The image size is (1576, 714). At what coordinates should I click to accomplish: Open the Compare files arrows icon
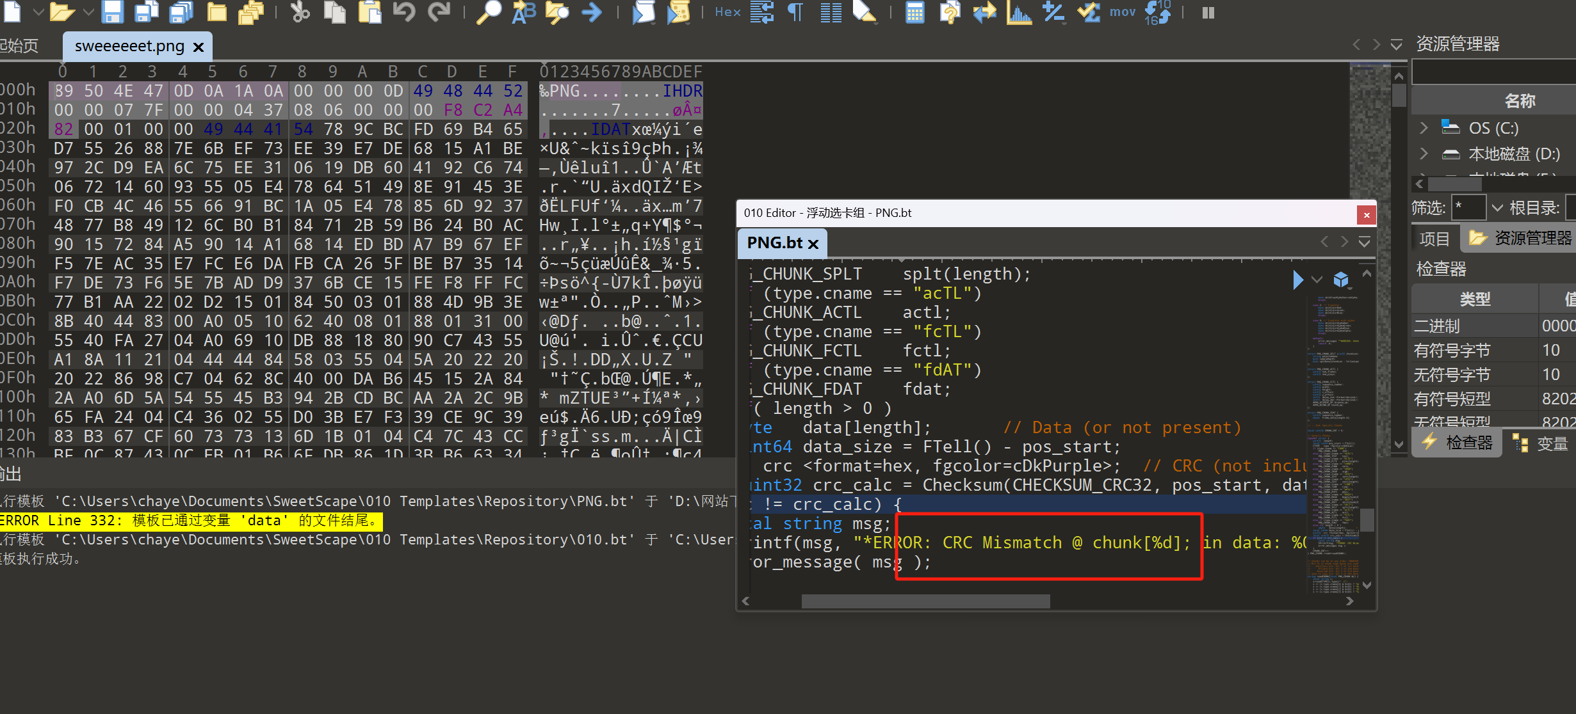(984, 12)
